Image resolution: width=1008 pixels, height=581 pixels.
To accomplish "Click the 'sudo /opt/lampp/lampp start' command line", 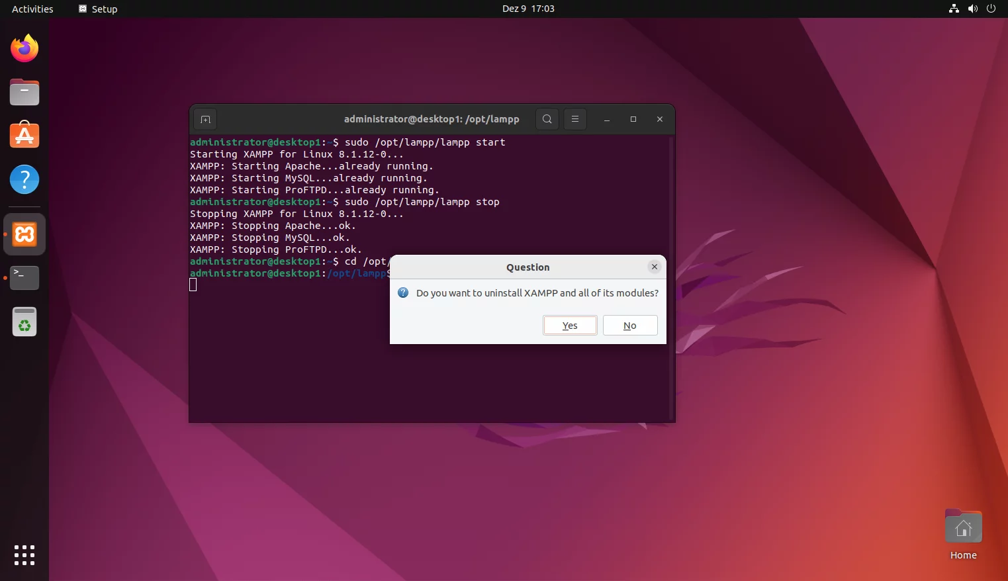I will coord(425,142).
